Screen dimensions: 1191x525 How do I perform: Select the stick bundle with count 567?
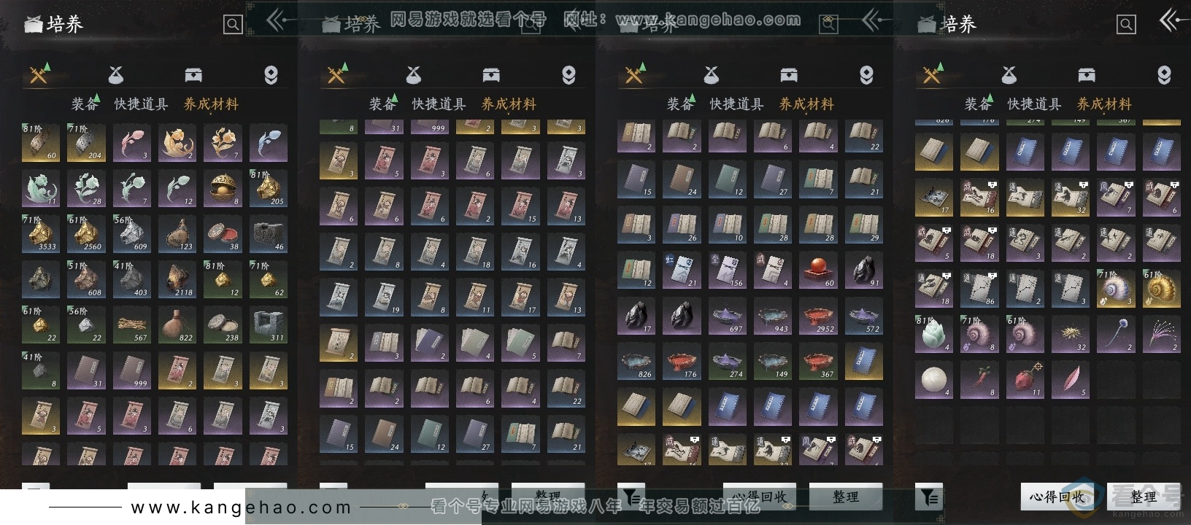pyautogui.click(x=131, y=324)
